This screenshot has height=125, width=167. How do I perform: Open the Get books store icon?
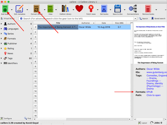[104, 9]
